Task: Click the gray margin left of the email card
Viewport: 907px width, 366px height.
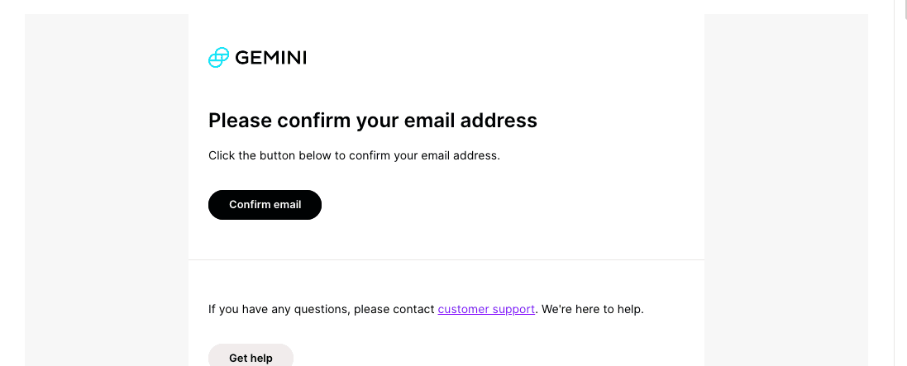Action: [x=107, y=191]
